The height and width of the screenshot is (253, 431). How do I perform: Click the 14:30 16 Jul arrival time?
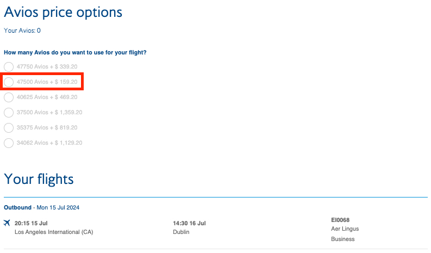click(x=189, y=223)
